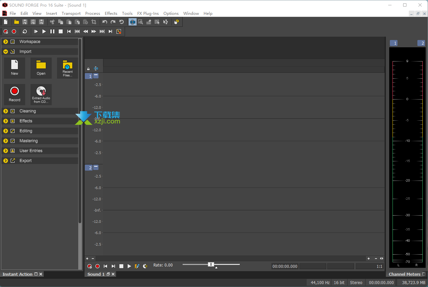The width and height of the screenshot is (428, 287).
Task: Expand the Editing section
Action: [x=6, y=131]
